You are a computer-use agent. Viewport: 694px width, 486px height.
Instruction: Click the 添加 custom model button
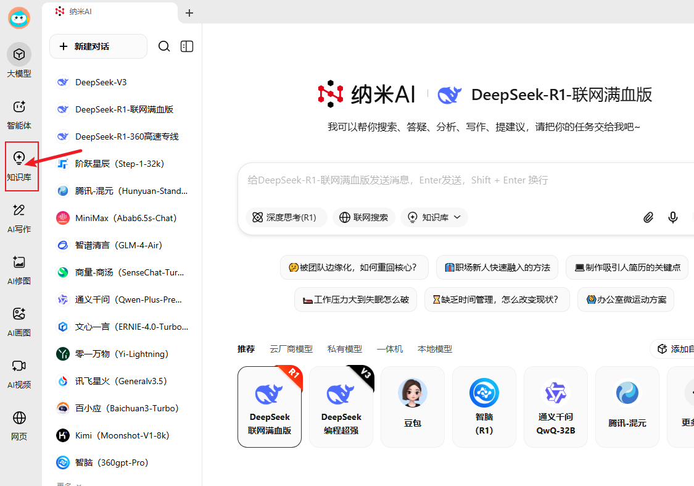click(673, 349)
